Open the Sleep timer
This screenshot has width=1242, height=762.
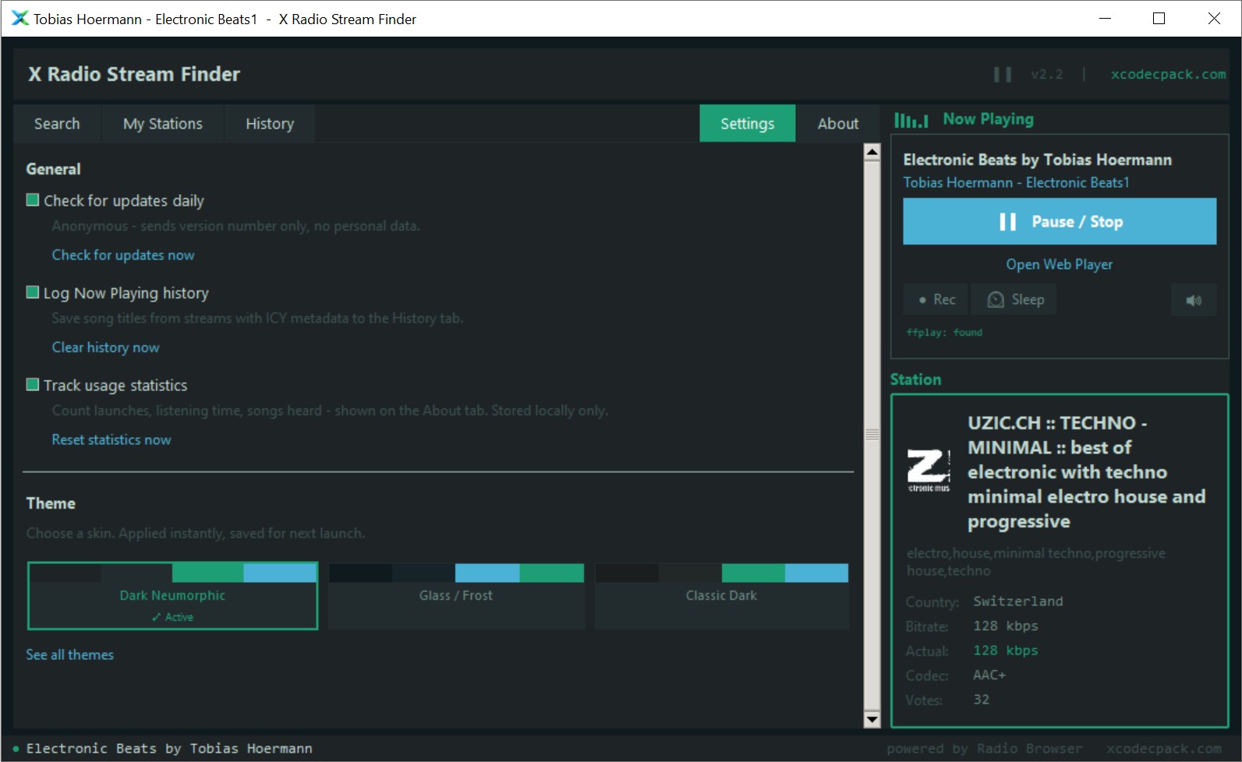pyautogui.click(x=1014, y=299)
